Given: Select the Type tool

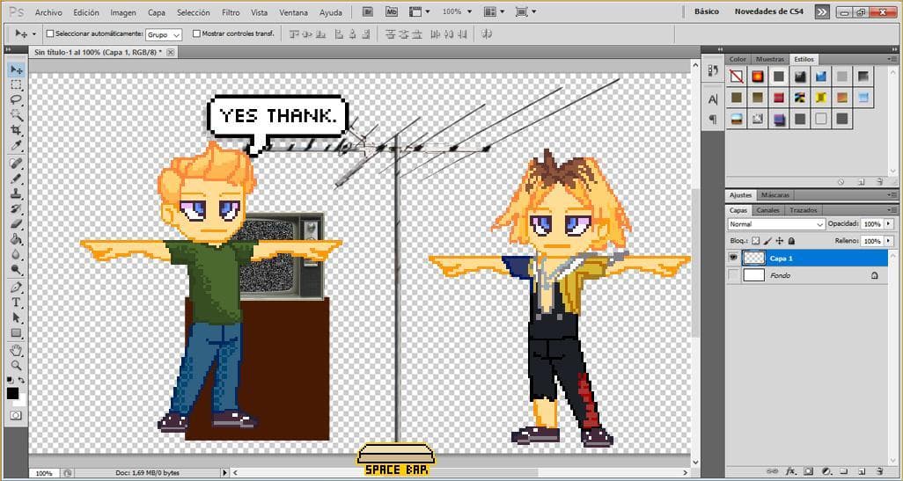Looking at the screenshot, I should (x=16, y=302).
